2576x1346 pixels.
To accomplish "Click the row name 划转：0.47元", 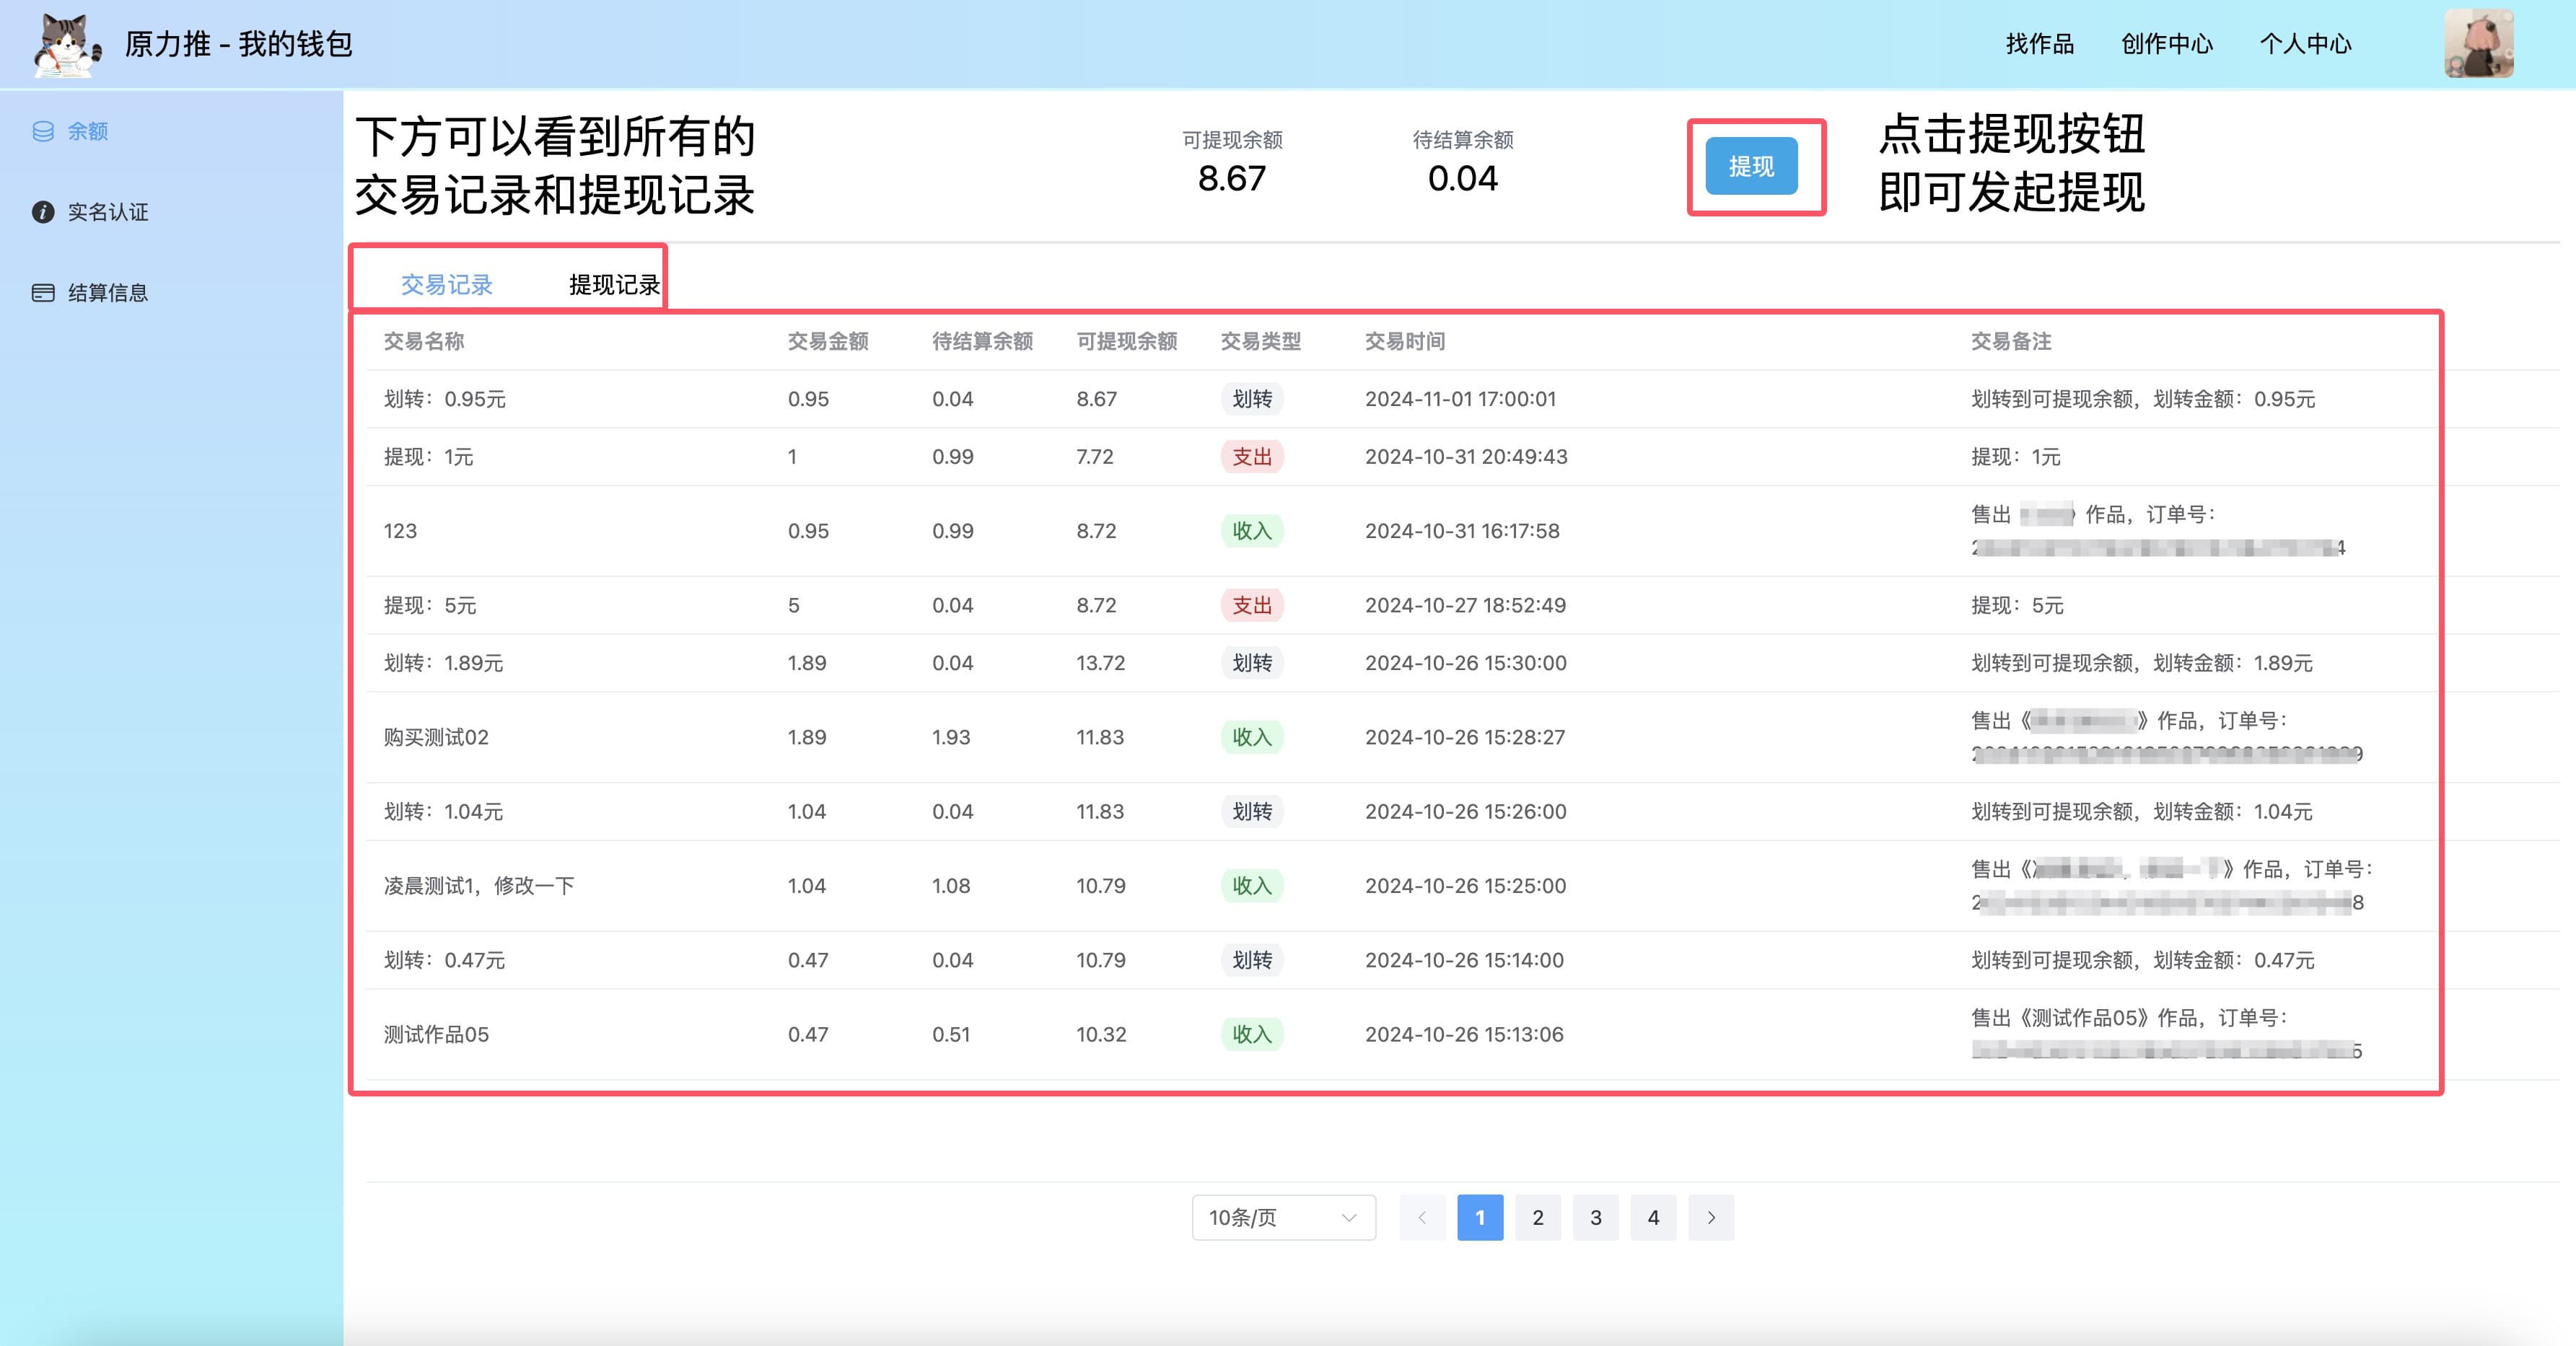I will click(445, 960).
